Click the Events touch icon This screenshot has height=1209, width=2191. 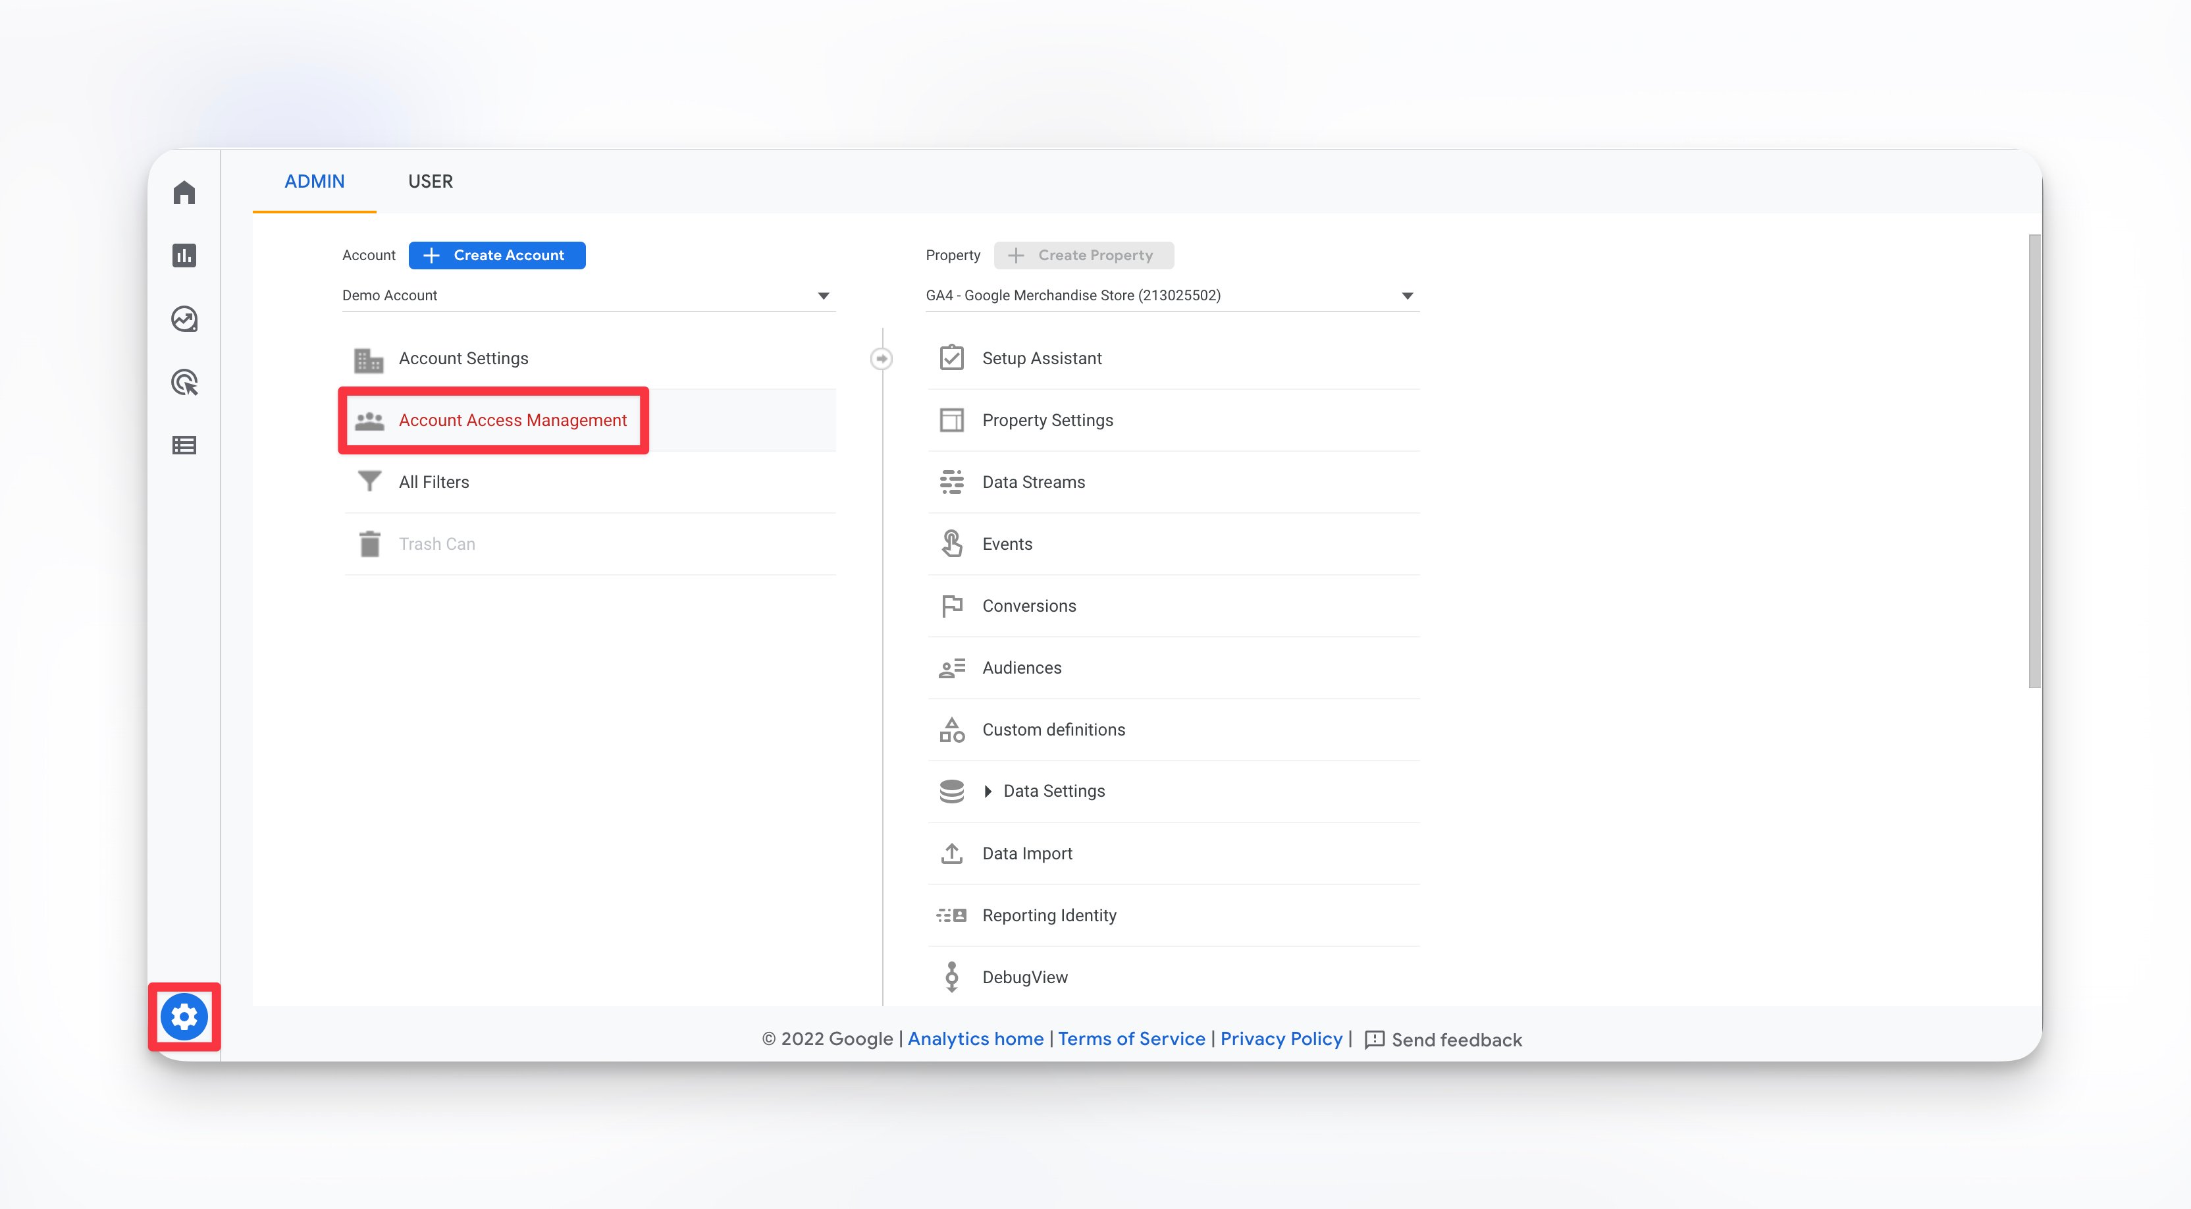pos(952,544)
